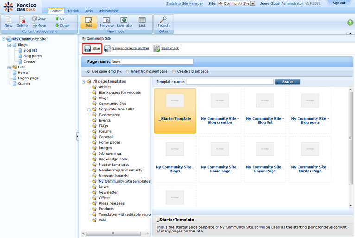Screen dimensions: 355x238
Task: Click the Move document icon
Action: [x=34, y=25]
